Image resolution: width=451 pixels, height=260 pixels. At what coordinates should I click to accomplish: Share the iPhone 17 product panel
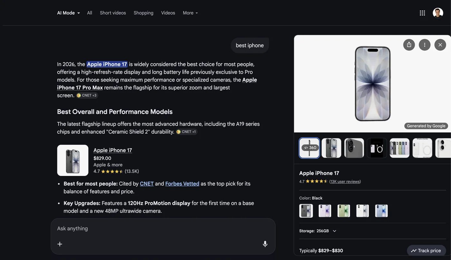[409, 45]
